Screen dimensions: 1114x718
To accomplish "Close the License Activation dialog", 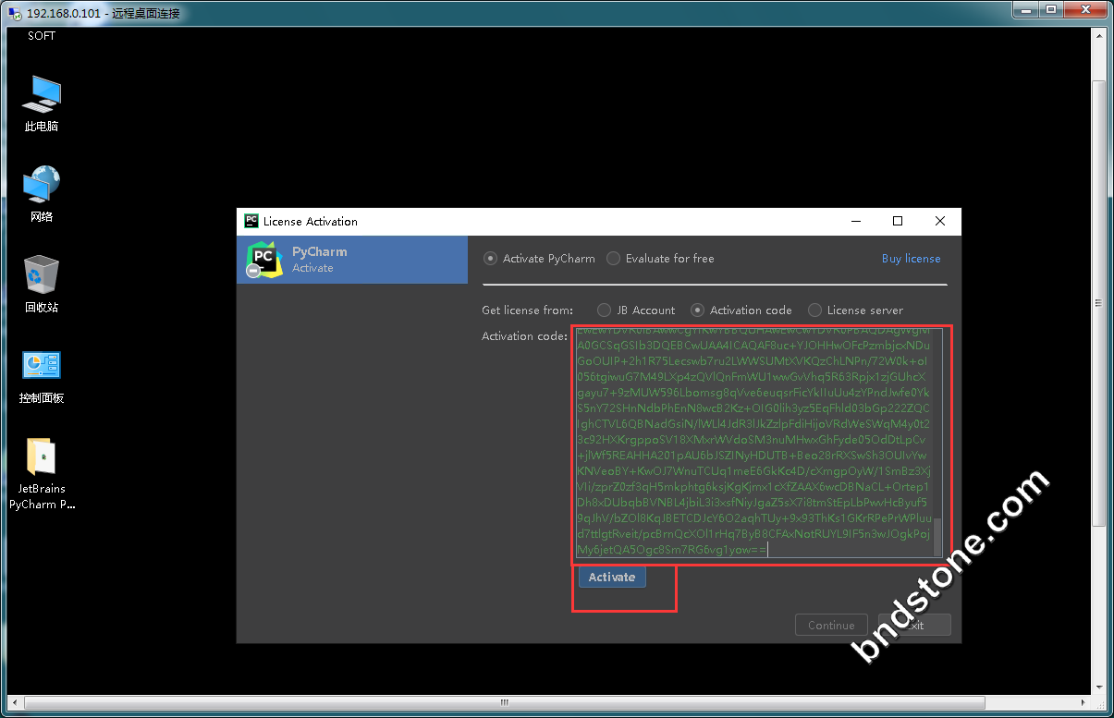I will click(x=940, y=222).
